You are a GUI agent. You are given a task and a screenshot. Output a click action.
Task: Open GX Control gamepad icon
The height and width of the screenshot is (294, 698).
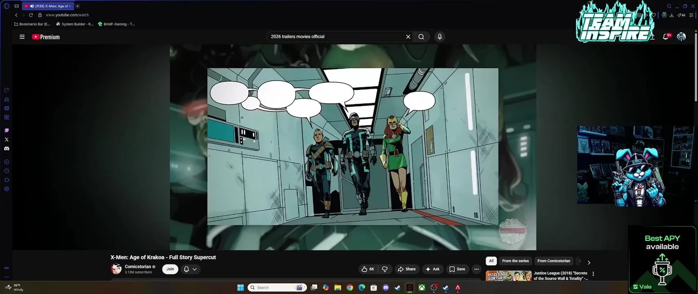16,6
